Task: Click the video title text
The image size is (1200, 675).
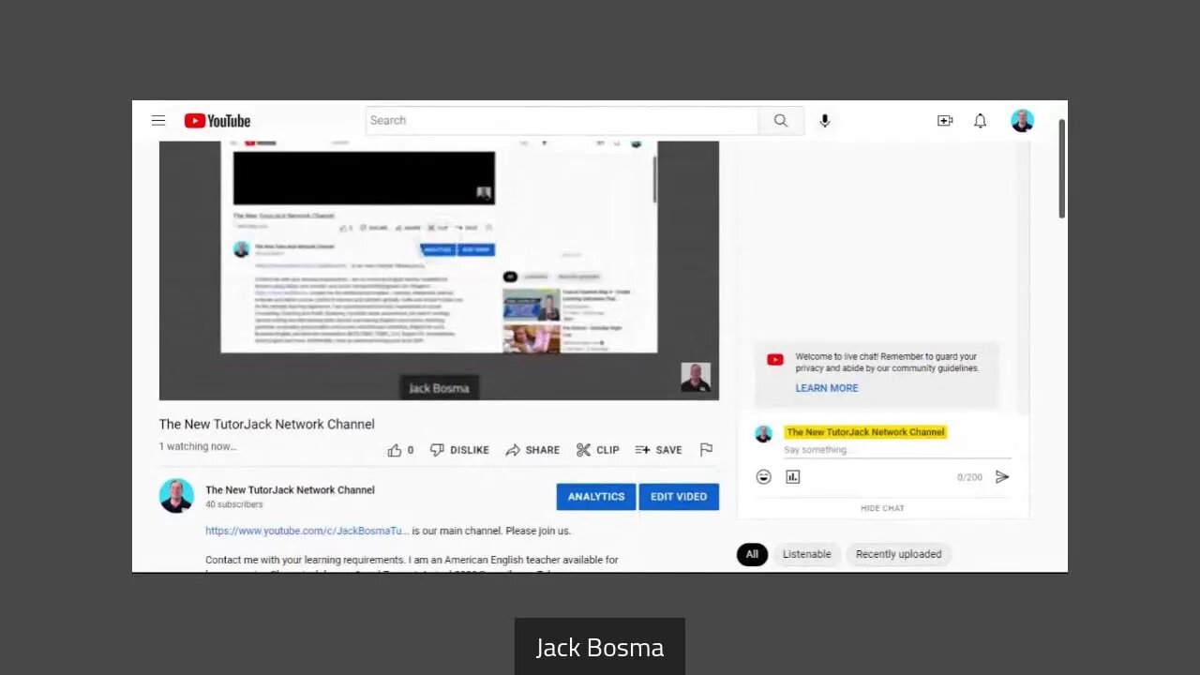Action: click(267, 425)
